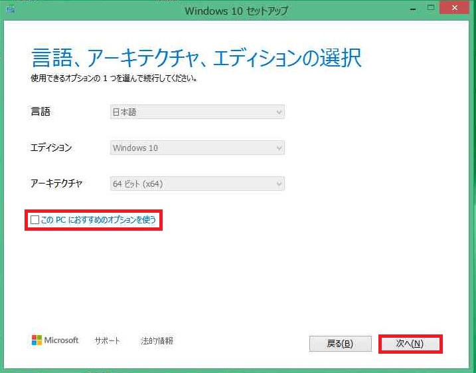
Task: Open the 法的情報 link
Action: coord(157,340)
